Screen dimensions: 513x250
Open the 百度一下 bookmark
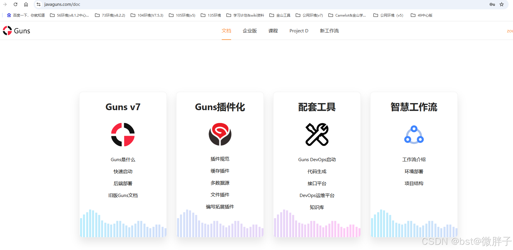tap(26, 15)
